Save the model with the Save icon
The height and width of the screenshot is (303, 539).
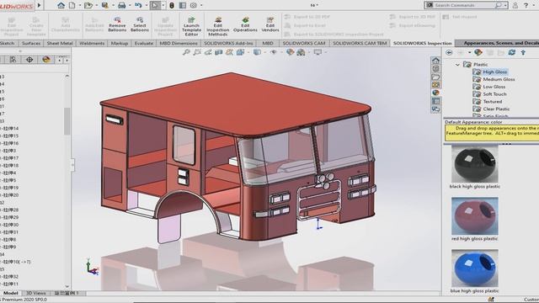104,5
